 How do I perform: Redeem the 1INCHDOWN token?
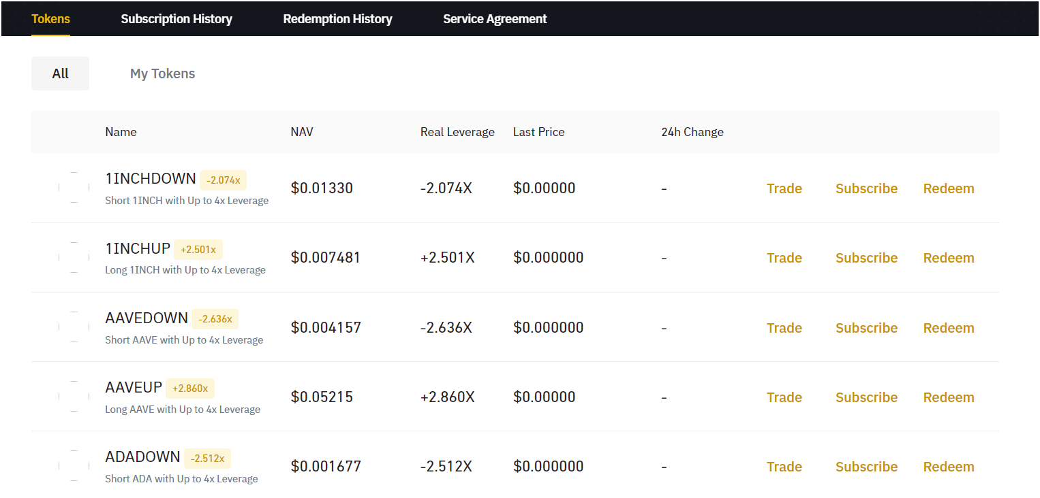[948, 188]
